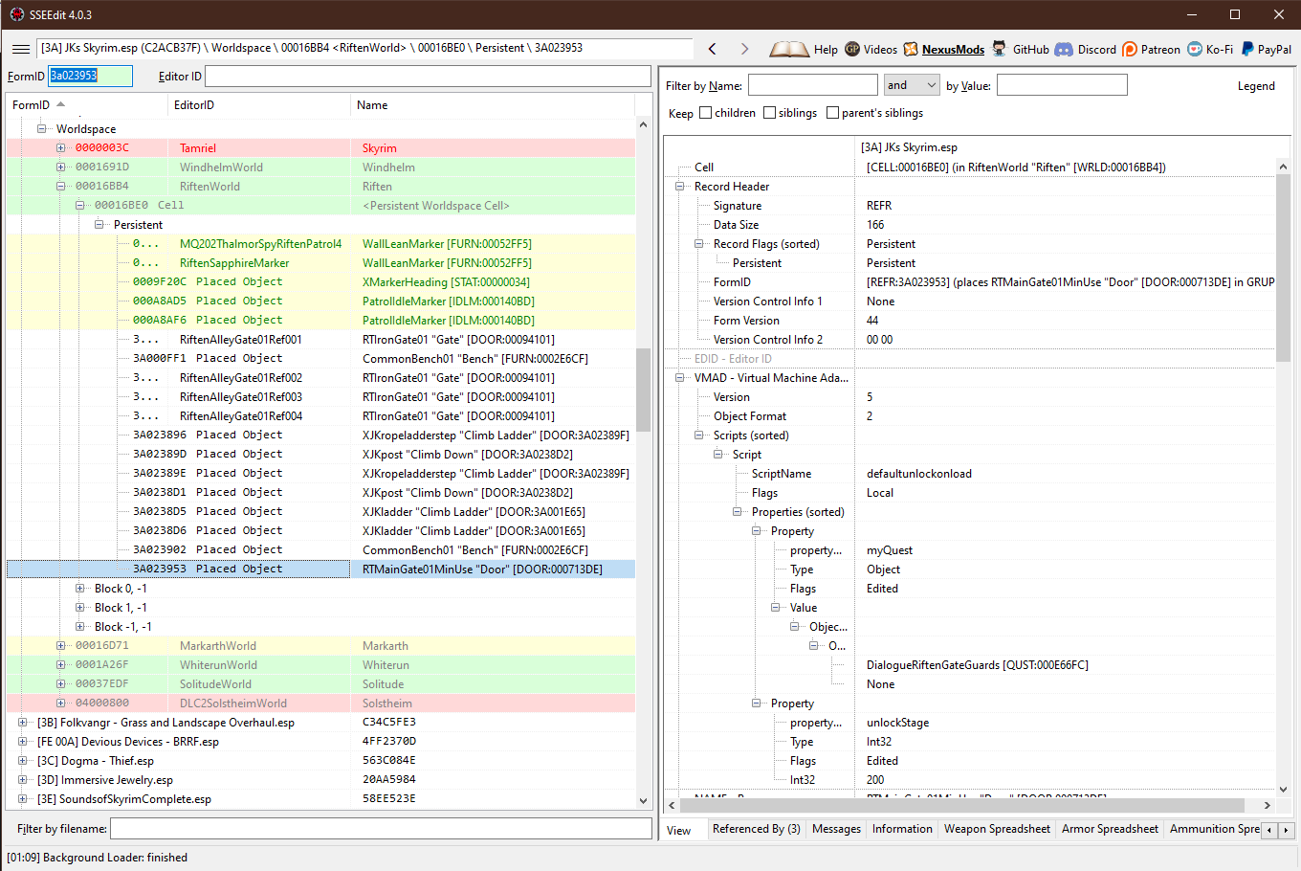The image size is (1301, 871).
Task: Focus the FormID input field
Action: pos(91,76)
